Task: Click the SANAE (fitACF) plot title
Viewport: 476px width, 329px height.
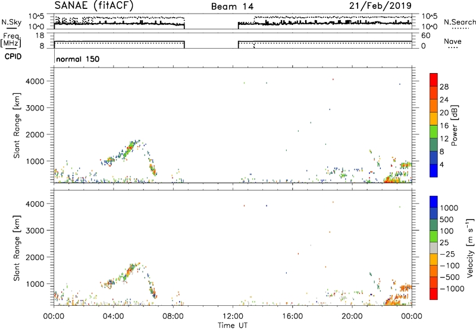Action: pyautogui.click(x=94, y=5)
